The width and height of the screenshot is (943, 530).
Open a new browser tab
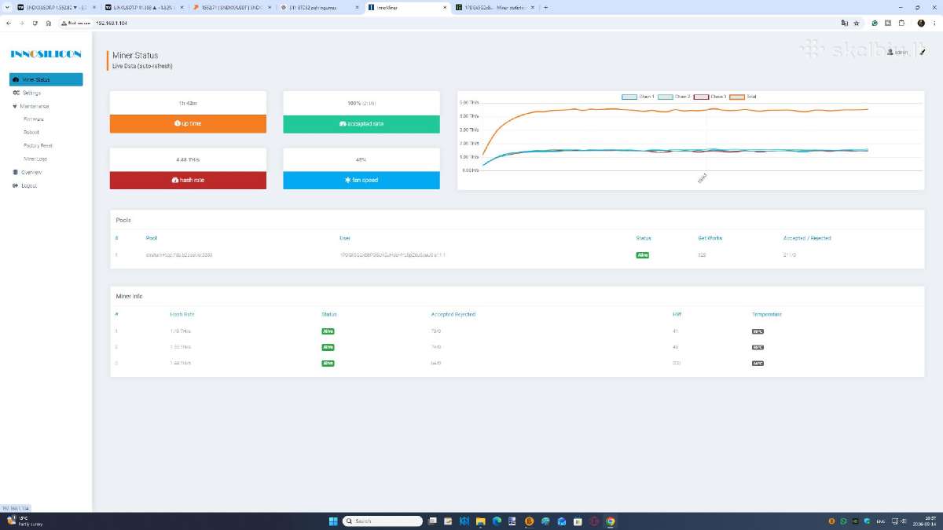tap(546, 7)
